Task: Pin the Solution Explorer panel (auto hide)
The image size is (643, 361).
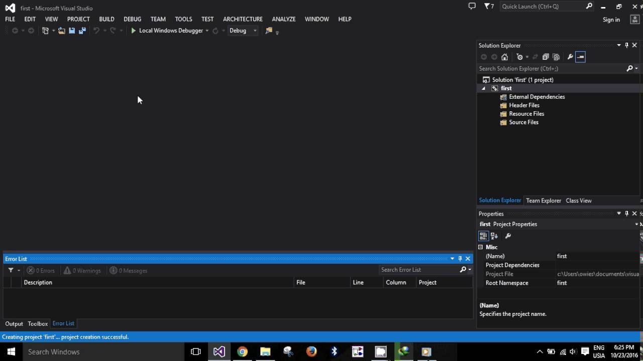Action: tap(626, 45)
